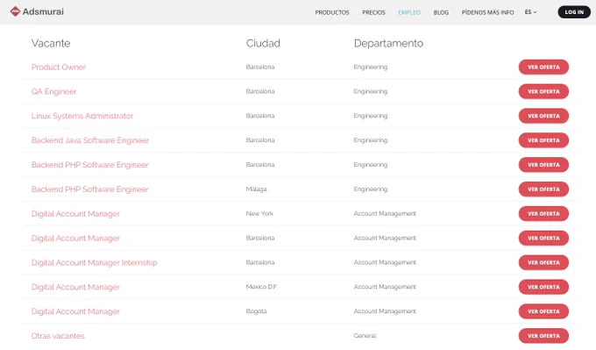Open Digital Account Manager Bogota link
The height and width of the screenshot is (350, 596).
coord(75,311)
